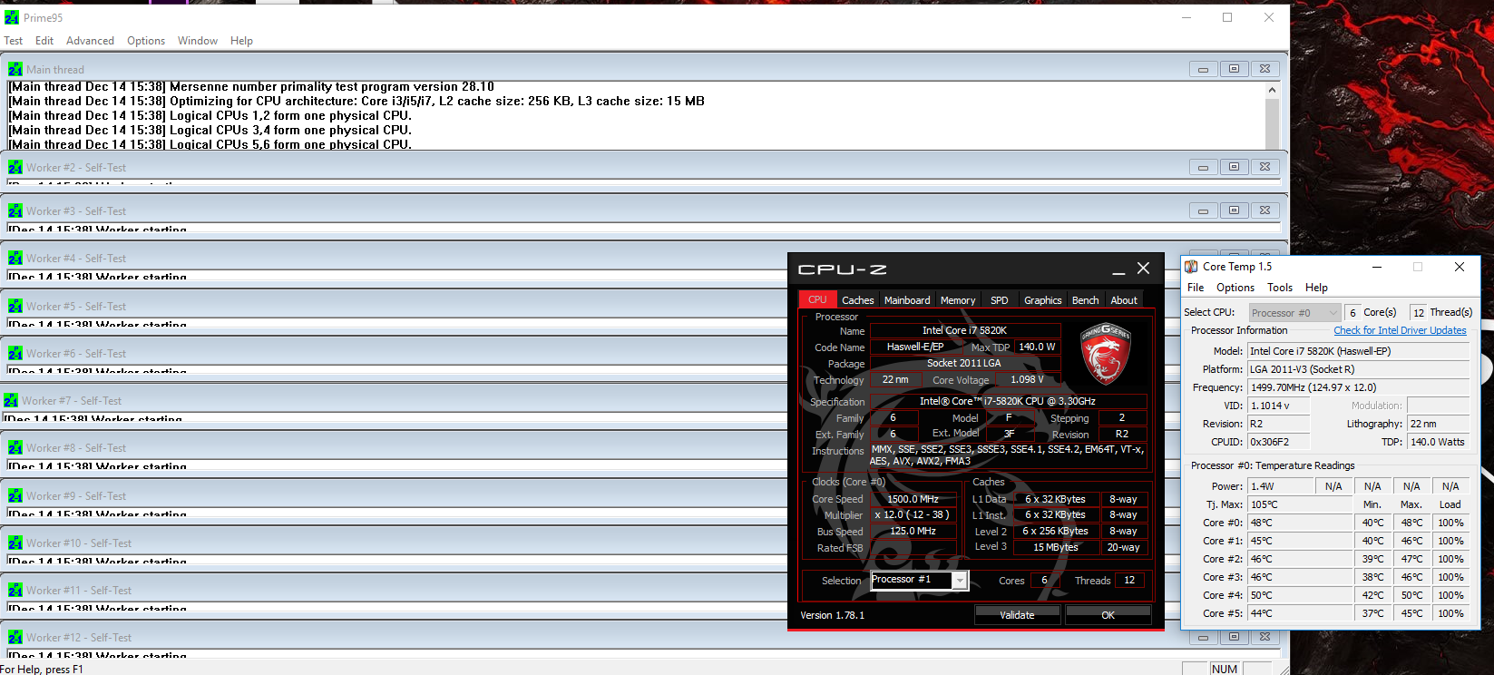
Task: Switch to the Graphics tab in CPU-Z
Action: 1042,300
